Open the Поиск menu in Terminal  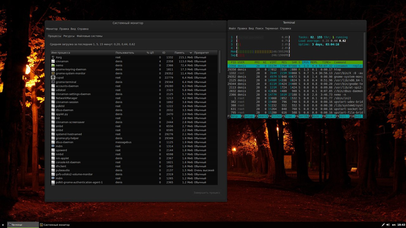click(259, 28)
